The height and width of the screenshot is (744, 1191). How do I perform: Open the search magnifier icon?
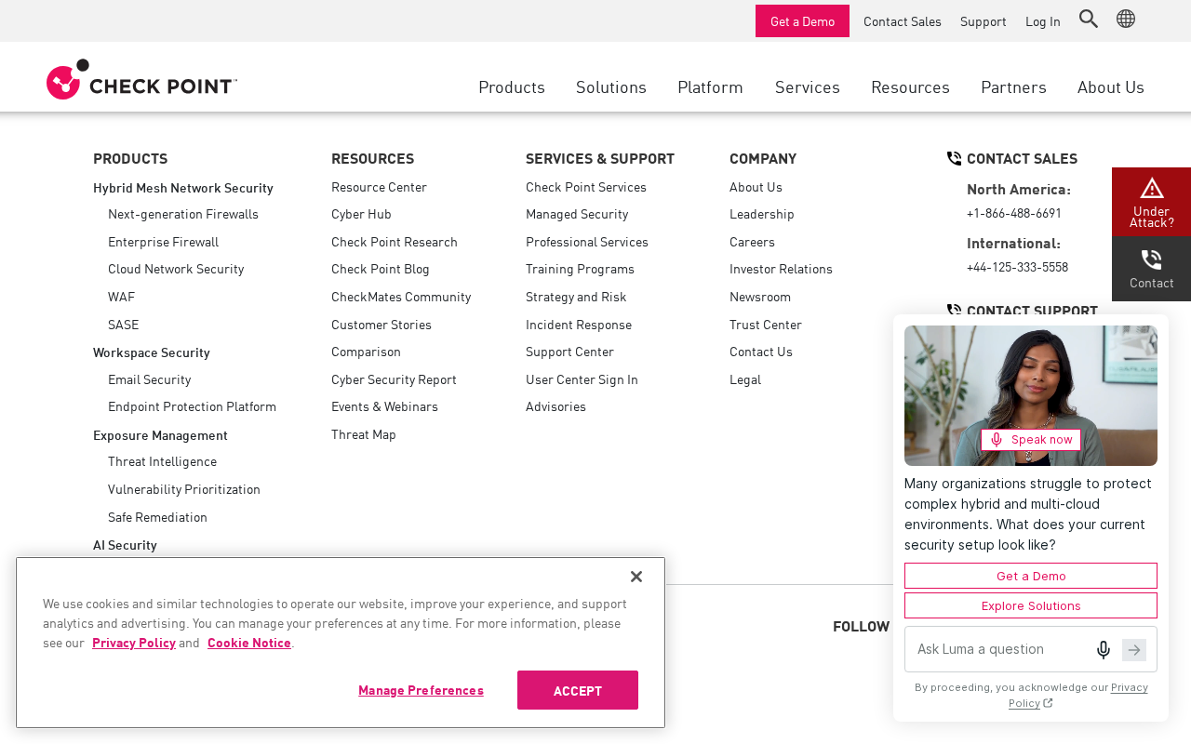pos(1089,19)
